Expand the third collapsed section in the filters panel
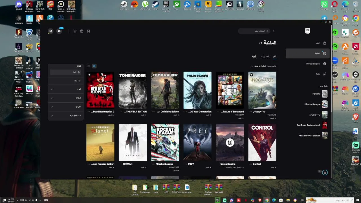361x203 pixels. coord(66,107)
